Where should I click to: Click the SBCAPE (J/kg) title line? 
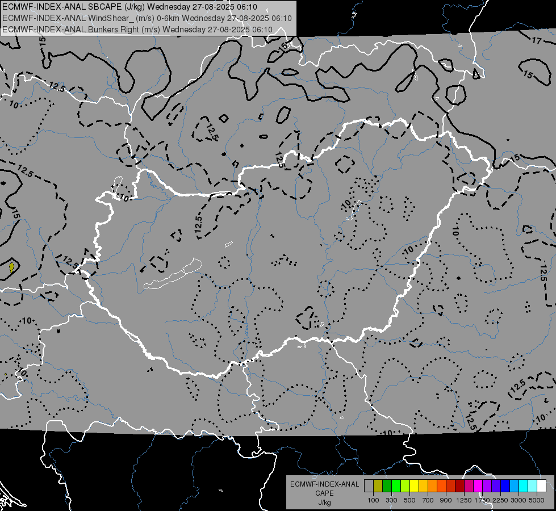point(130,7)
